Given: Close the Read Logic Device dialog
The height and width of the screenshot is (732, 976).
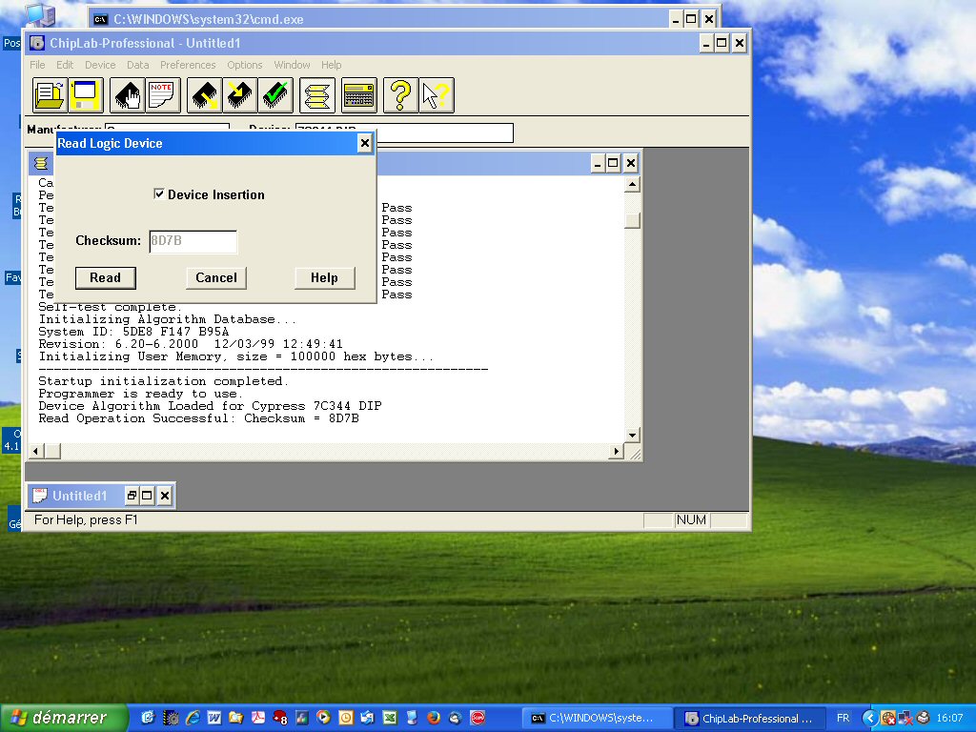Looking at the screenshot, I should 365,143.
